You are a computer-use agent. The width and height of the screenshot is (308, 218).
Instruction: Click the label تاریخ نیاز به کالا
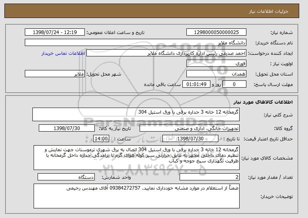(115, 128)
